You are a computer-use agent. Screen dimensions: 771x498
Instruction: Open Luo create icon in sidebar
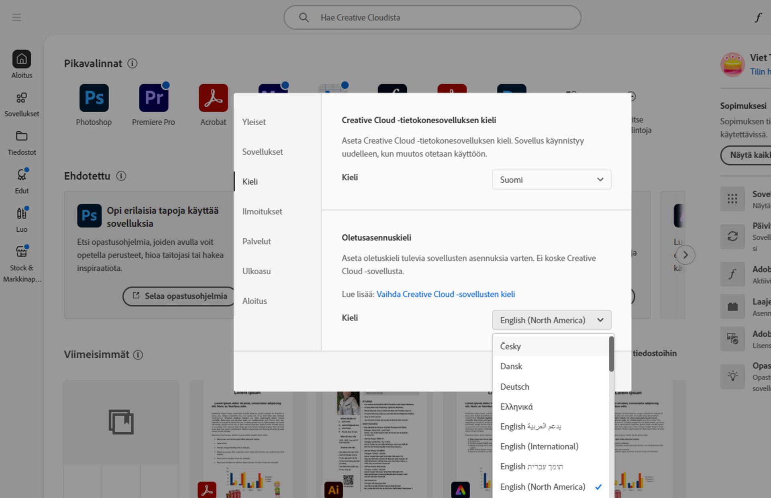tap(22, 214)
